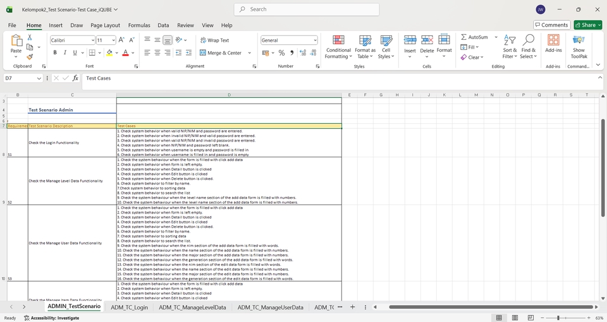Expand fill color options arrow
The height and width of the screenshot is (322, 607).
(x=116, y=53)
